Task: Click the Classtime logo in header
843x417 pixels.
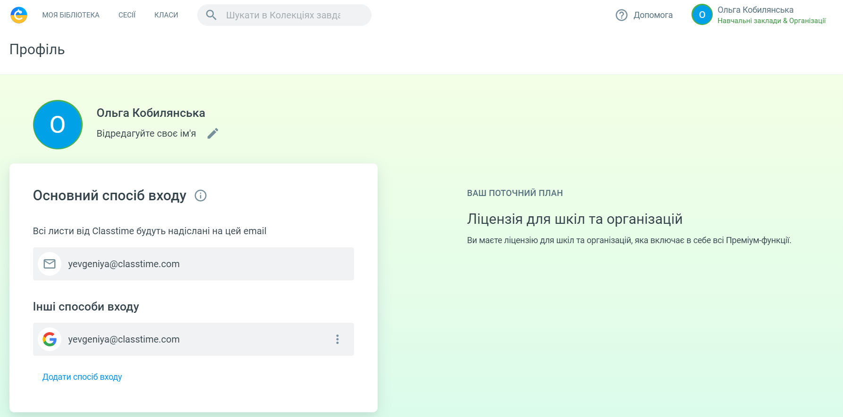Action: pyautogui.click(x=19, y=15)
